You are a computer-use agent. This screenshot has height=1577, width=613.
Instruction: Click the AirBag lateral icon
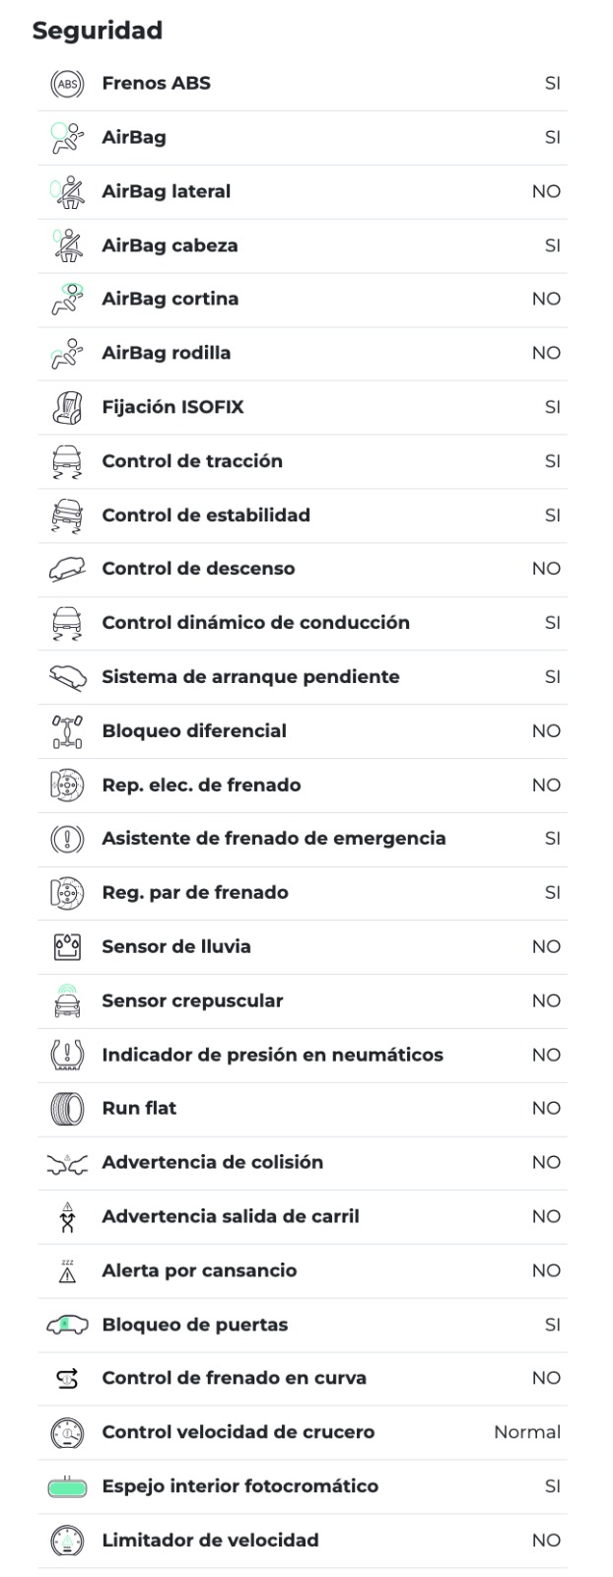[x=67, y=191]
